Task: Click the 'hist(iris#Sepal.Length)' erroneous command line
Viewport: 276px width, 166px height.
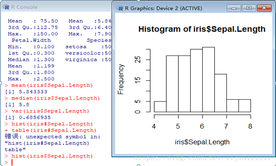Action: [x=52, y=124]
